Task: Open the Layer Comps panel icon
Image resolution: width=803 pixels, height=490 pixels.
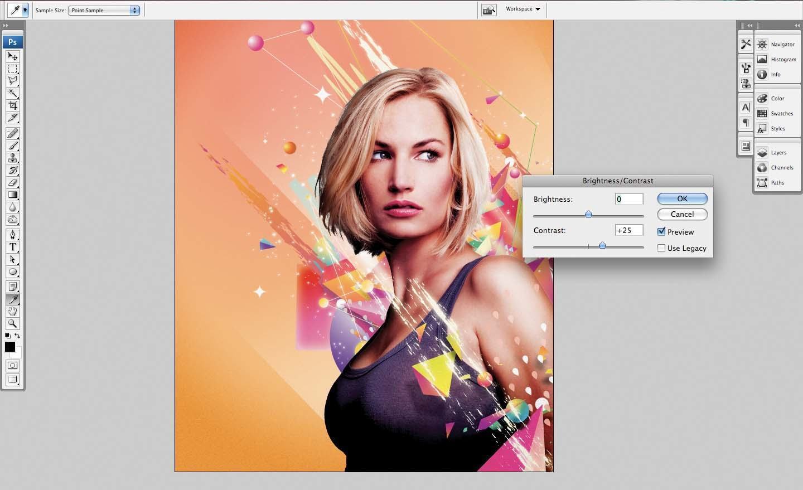Action: [746, 146]
